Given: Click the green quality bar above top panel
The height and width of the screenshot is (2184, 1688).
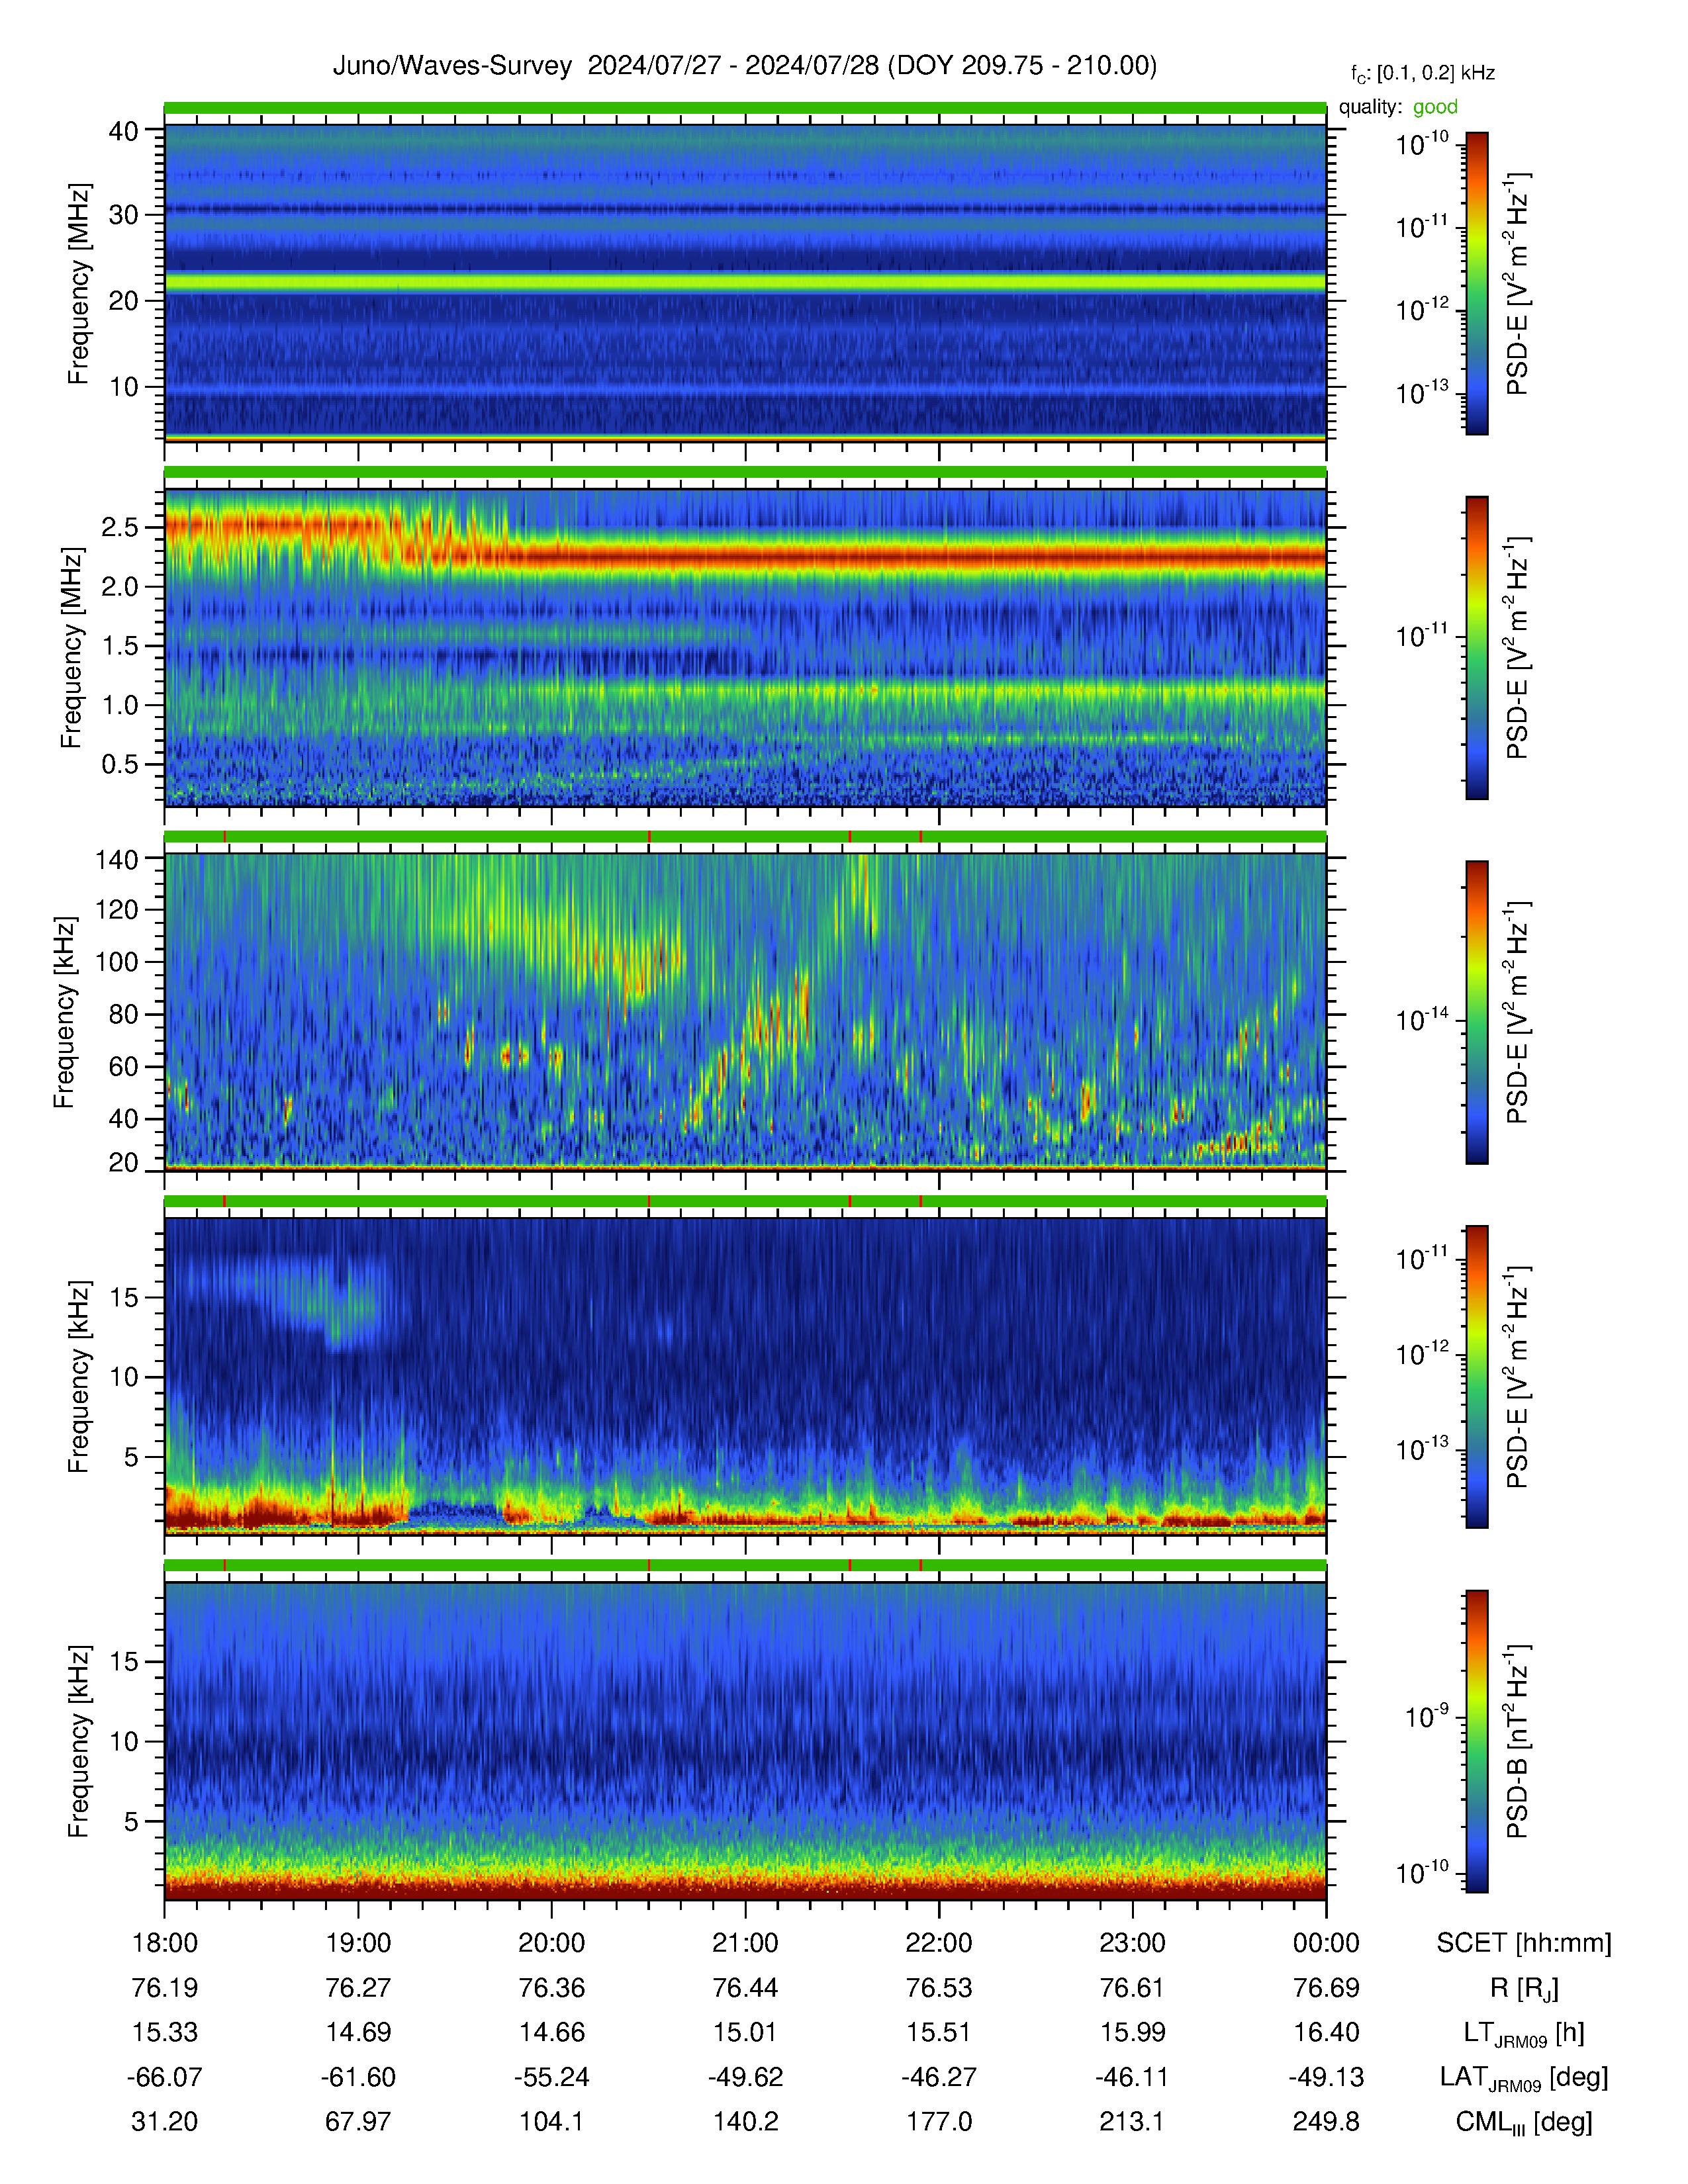Looking at the screenshot, I should (745, 108).
